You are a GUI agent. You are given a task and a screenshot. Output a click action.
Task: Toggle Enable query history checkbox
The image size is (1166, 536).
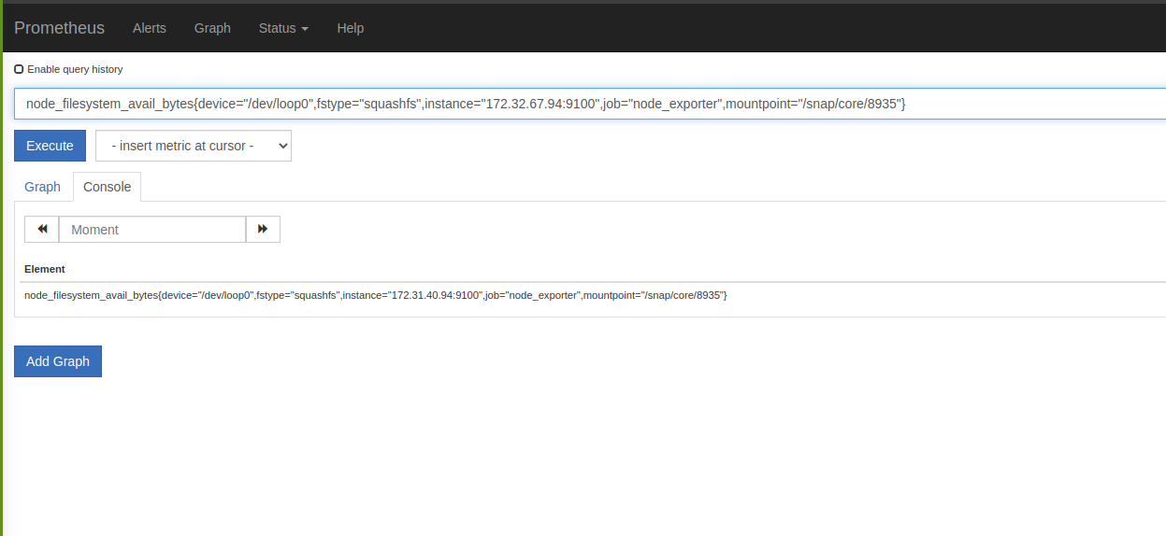(19, 69)
